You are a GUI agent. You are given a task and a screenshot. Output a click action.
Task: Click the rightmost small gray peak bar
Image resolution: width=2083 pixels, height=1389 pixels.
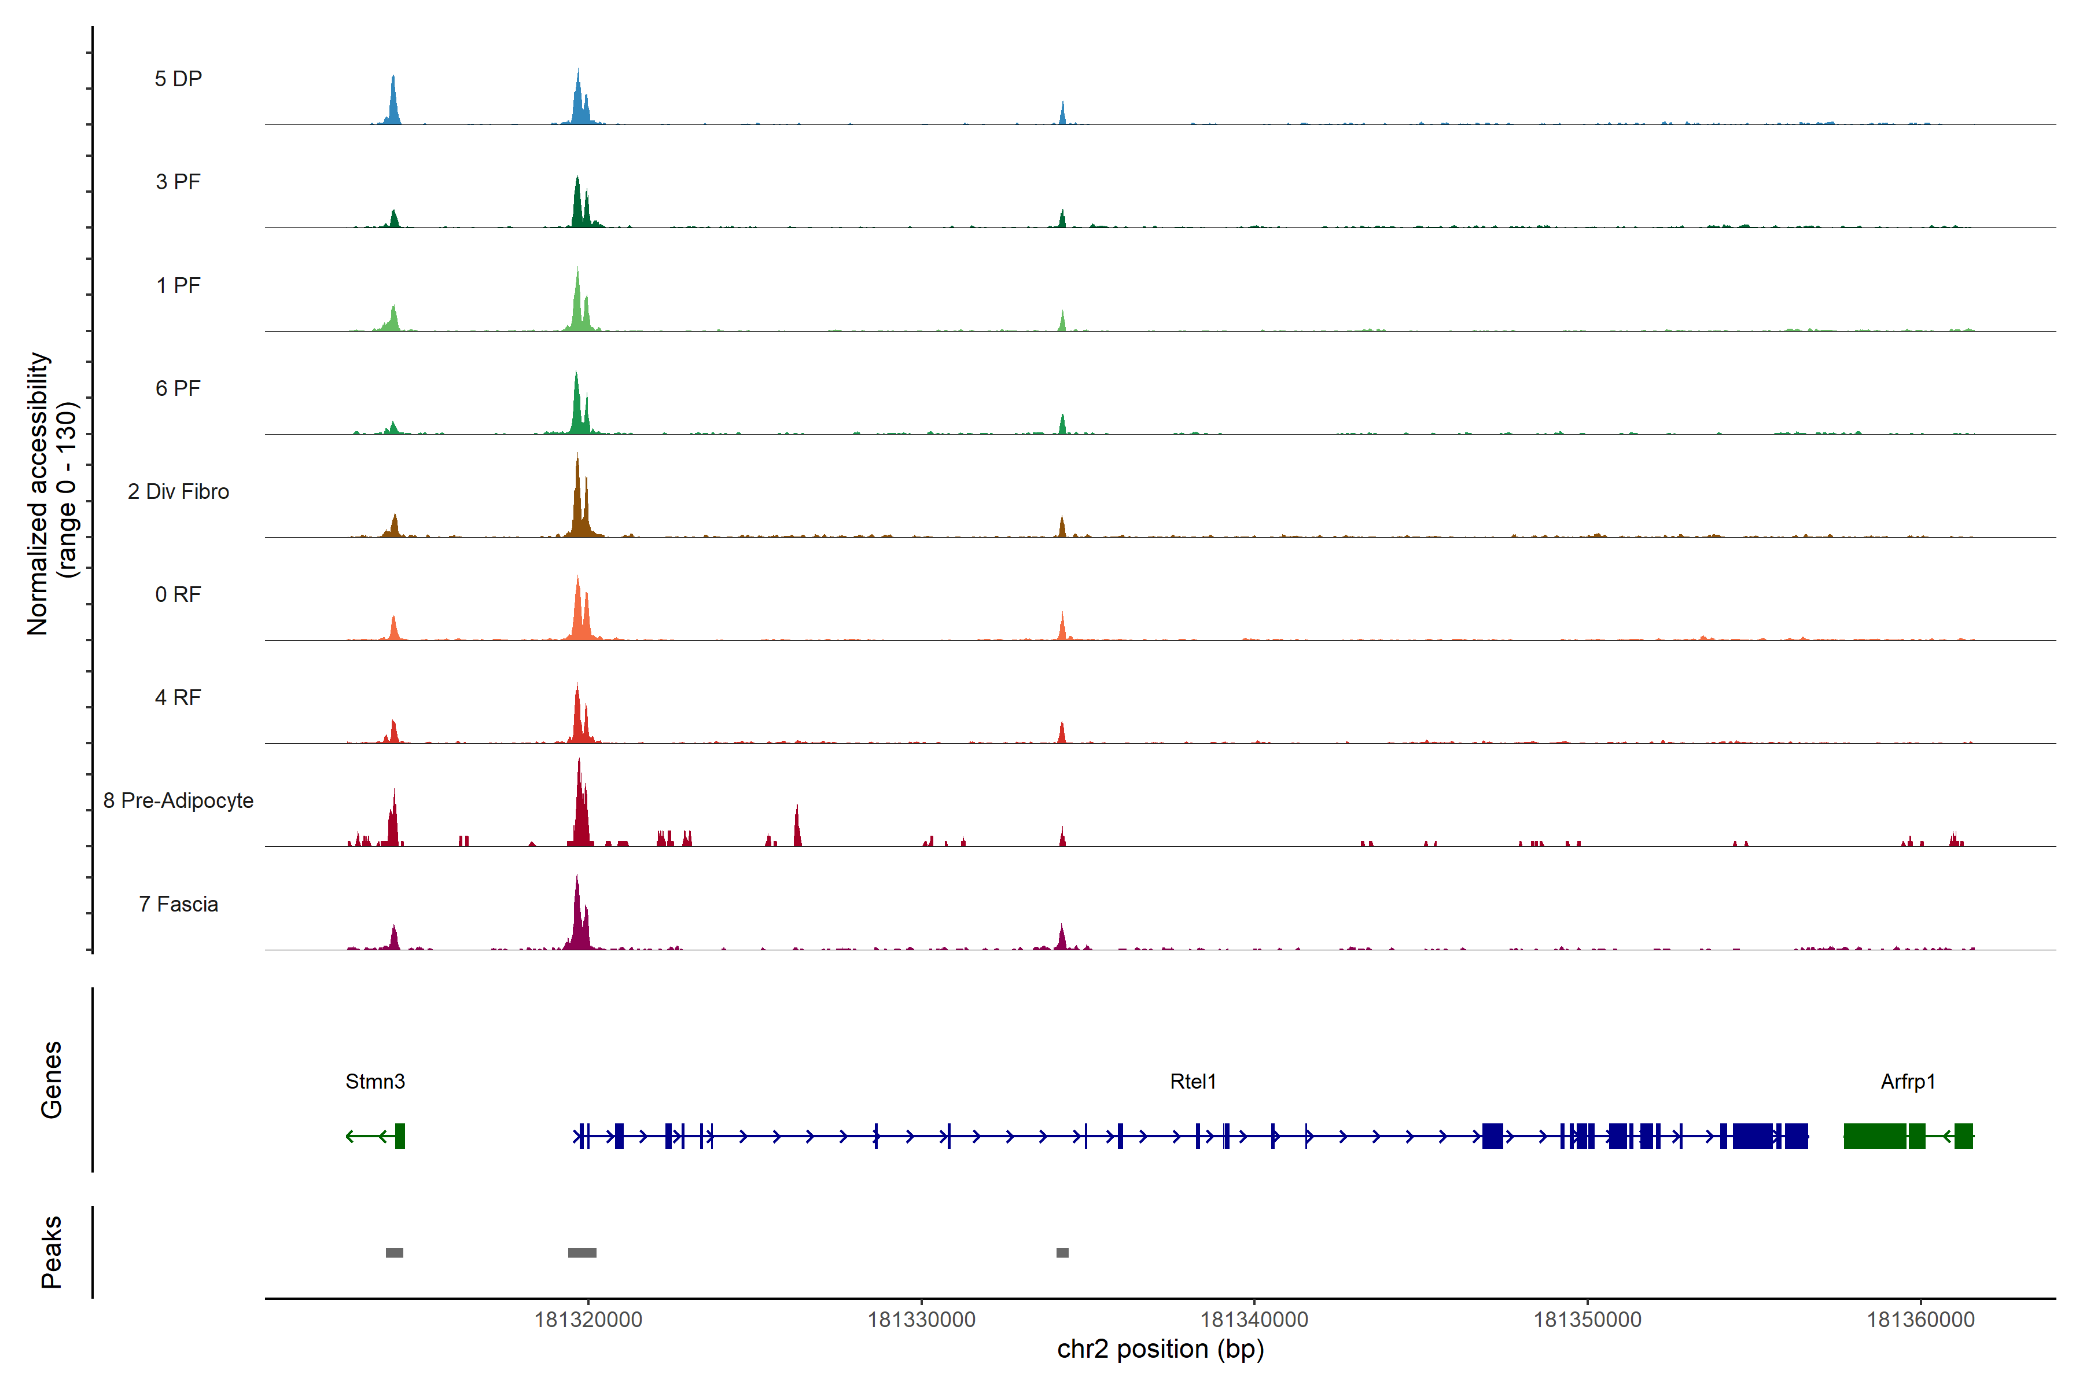(x=1062, y=1252)
